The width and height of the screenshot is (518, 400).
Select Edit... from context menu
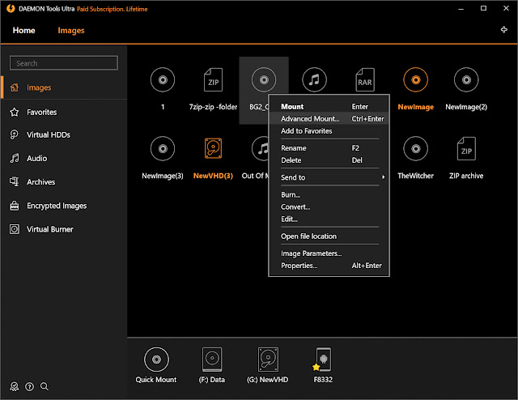[329, 219]
